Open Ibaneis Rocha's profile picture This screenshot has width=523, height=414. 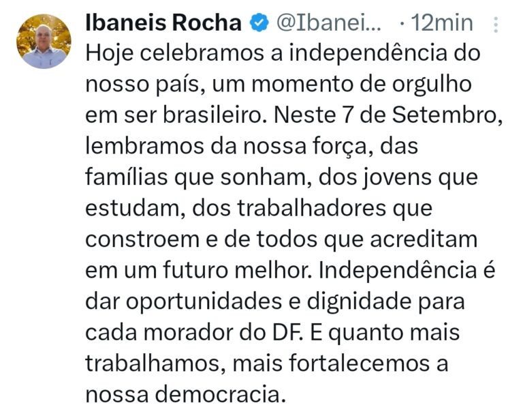[x=44, y=41]
